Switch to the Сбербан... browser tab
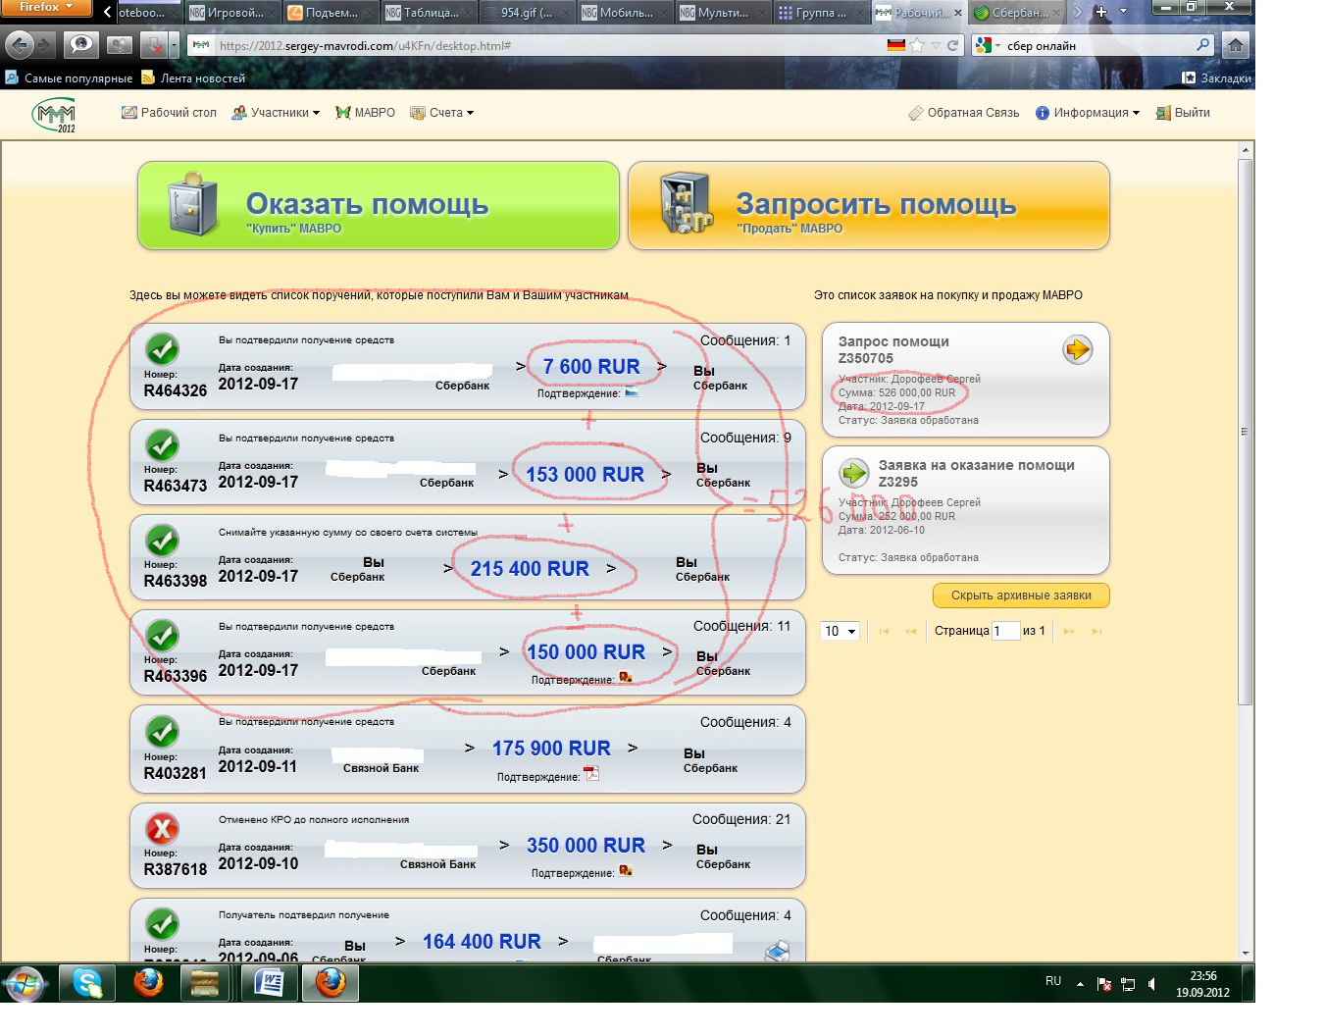Image resolution: width=1325 pixels, height=1036 pixels. click(x=1017, y=13)
